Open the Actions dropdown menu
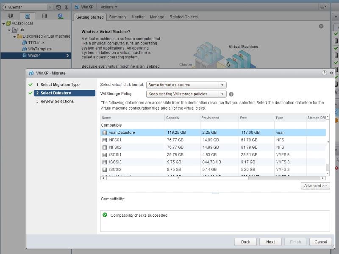This screenshot has height=254, width=339. coord(109,7)
